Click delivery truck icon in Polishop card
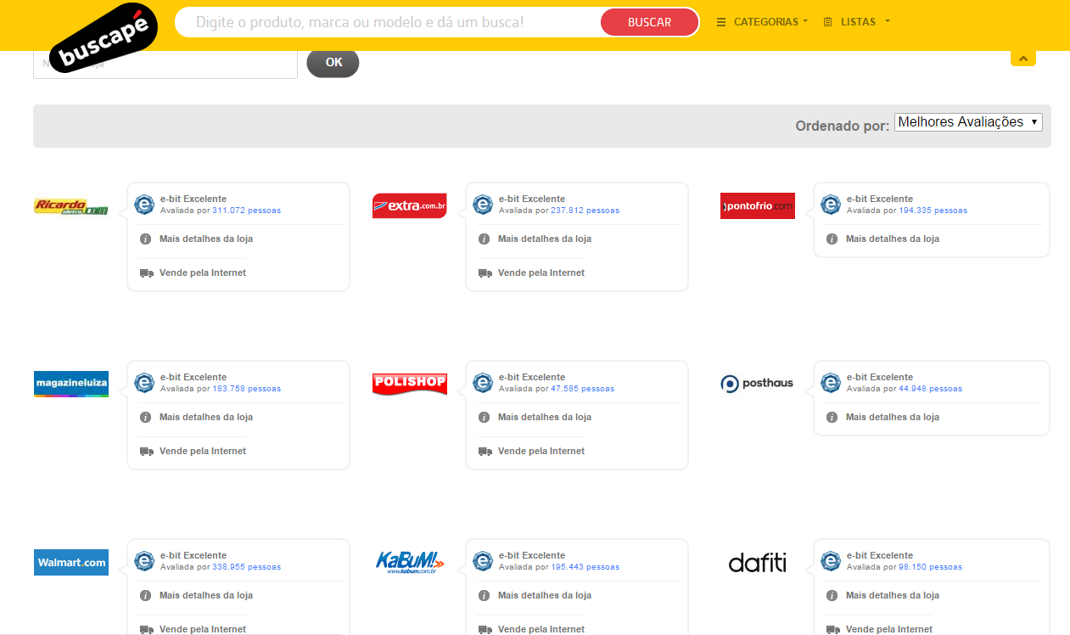 485,452
